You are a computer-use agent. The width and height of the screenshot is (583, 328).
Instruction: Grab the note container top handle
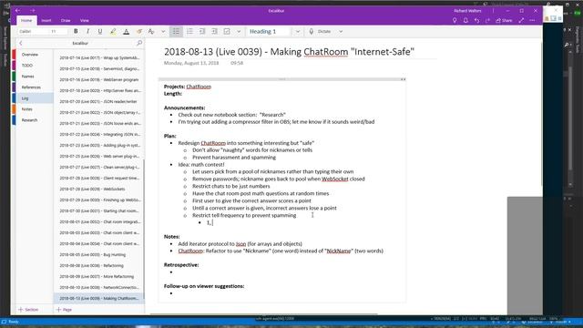(281, 79)
